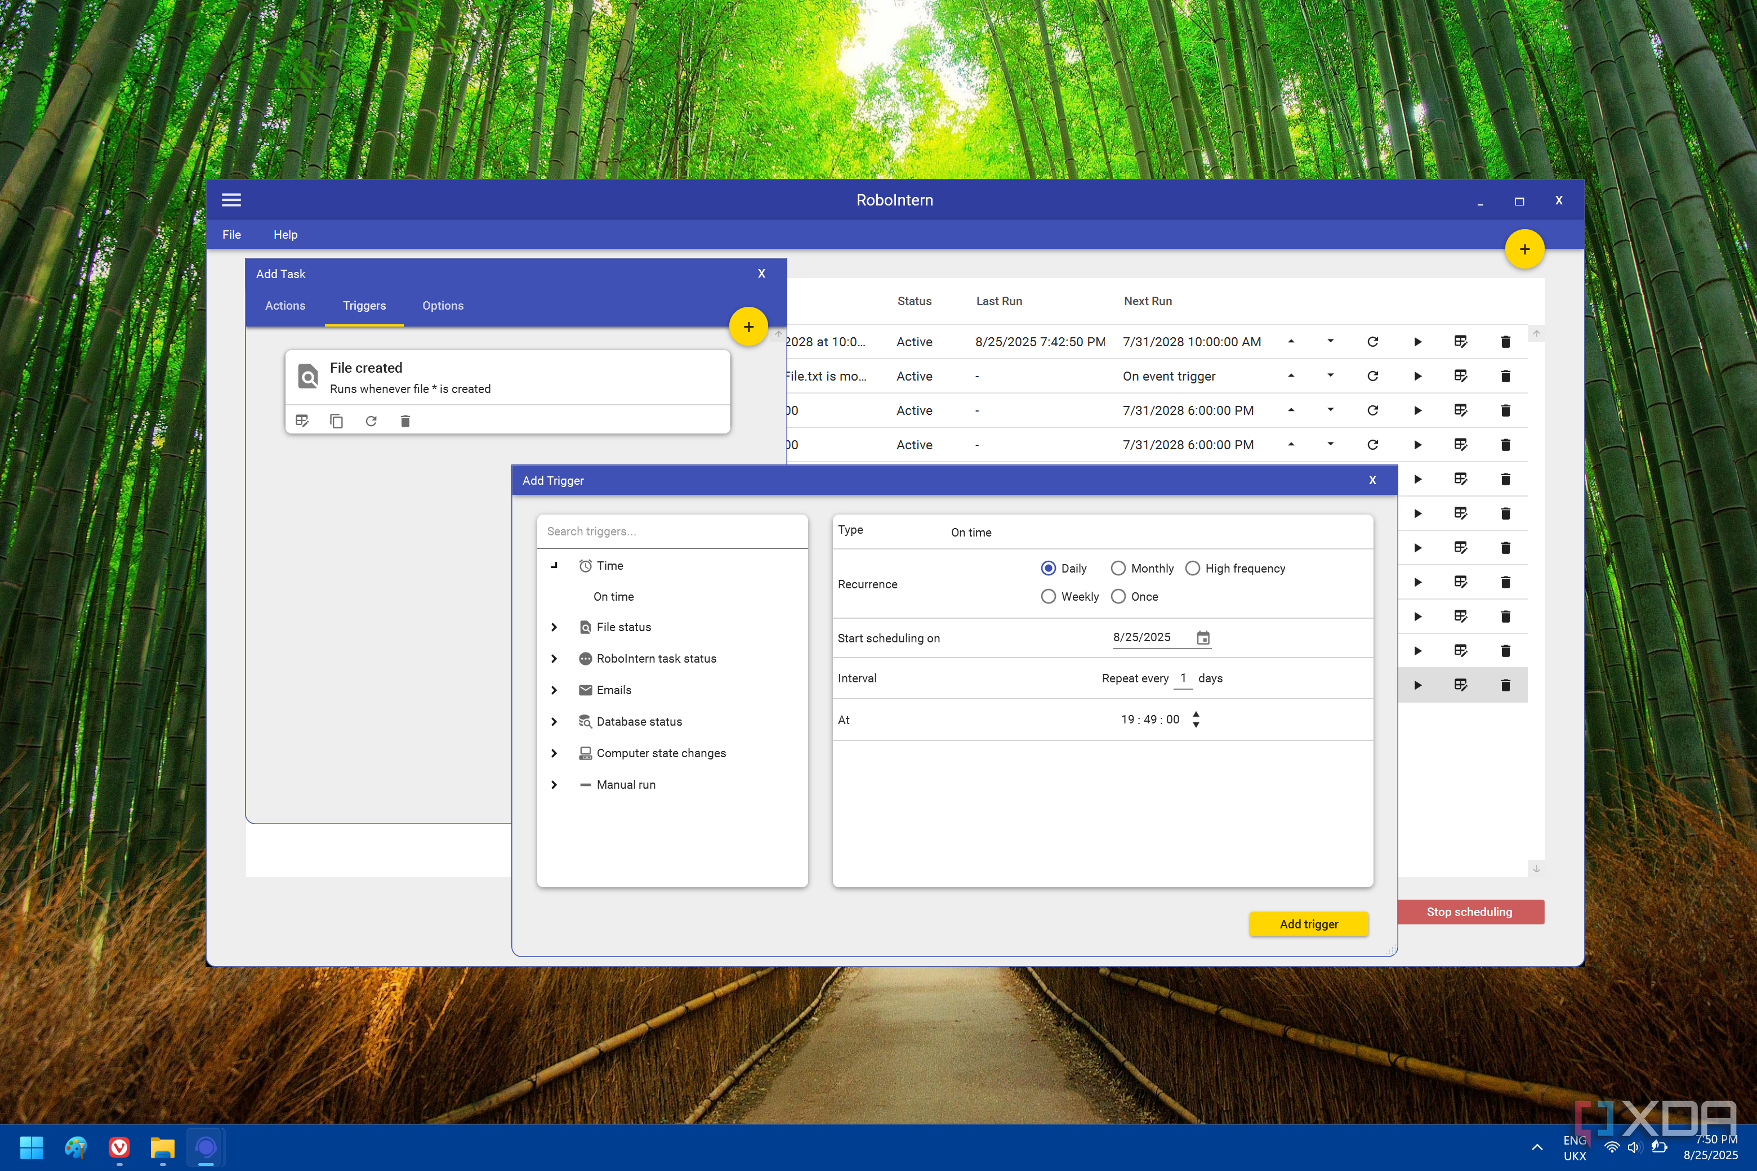The height and width of the screenshot is (1171, 1757).
Task: Switch to the Actions tab in Add Task
Action: point(286,306)
